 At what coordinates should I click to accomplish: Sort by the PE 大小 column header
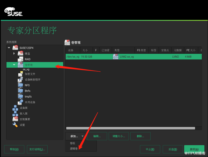click(191, 50)
